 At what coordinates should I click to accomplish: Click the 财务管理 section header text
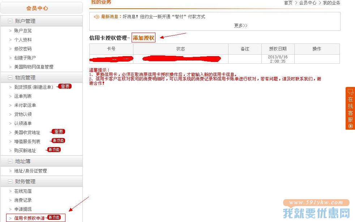pos(25,181)
